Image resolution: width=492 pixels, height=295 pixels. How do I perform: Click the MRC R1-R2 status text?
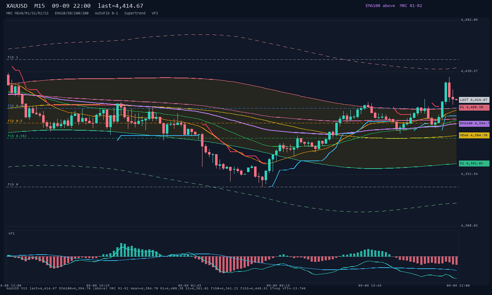411,6
